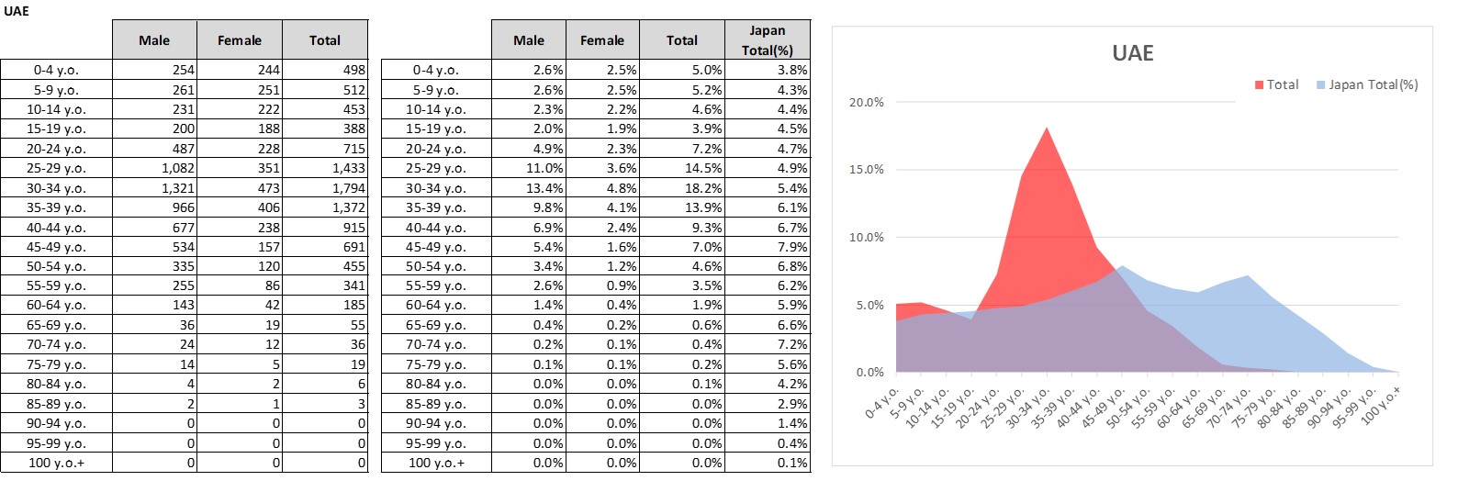Click the cell containing 1,372
The height and width of the screenshot is (492, 1469).
click(x=325, y=207)
